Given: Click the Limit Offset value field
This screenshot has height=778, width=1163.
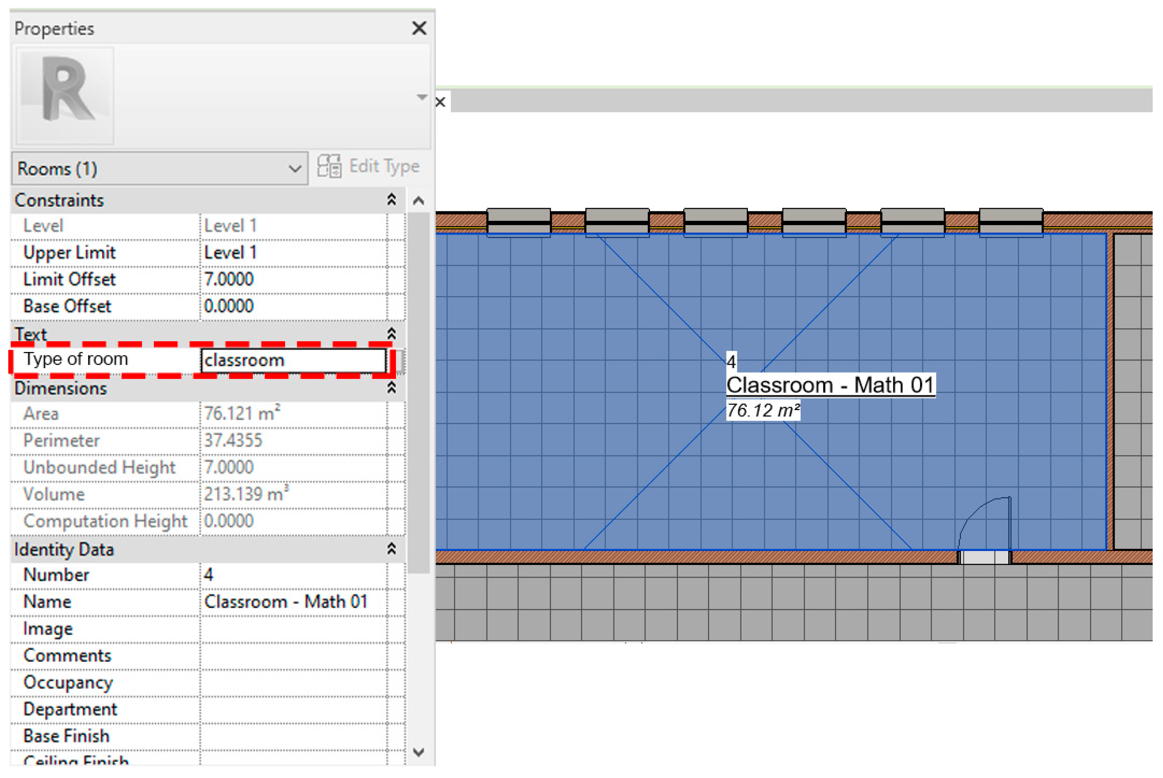Looking at the screenshot, I should coord(293,279).
